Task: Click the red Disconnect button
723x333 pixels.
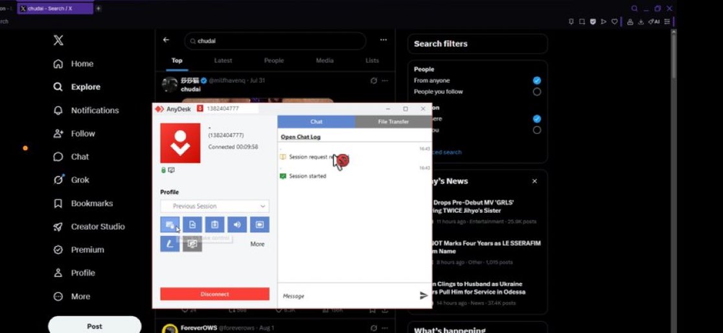Action: tap(215, 294)
